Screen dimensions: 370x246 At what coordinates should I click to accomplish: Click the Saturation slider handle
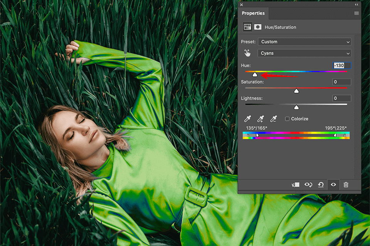(296, 91)
